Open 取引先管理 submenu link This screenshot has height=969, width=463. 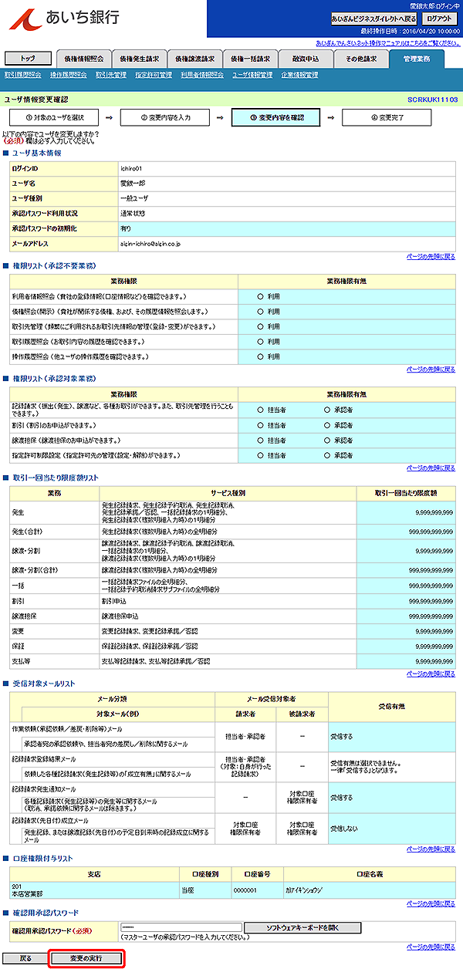[x=111, y=75]
